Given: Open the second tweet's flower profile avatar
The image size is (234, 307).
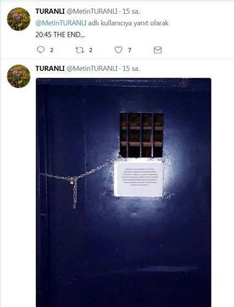Looking at the screenshot, I should 19,76.
